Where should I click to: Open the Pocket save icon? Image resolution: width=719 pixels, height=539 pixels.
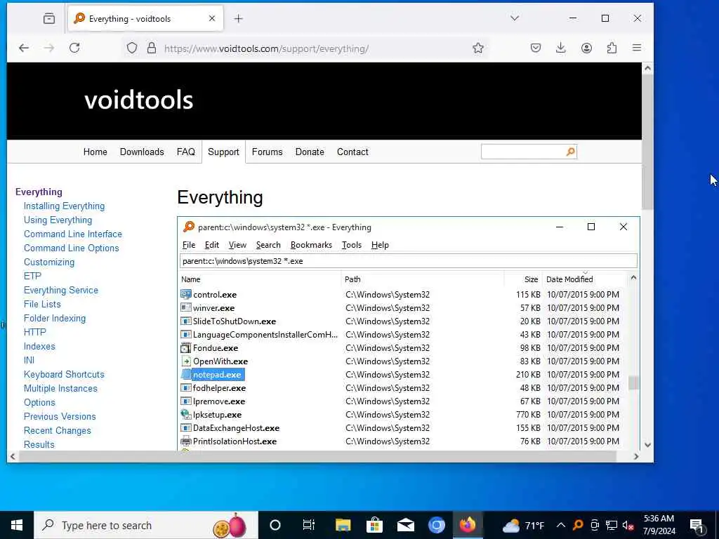(535, 48)
